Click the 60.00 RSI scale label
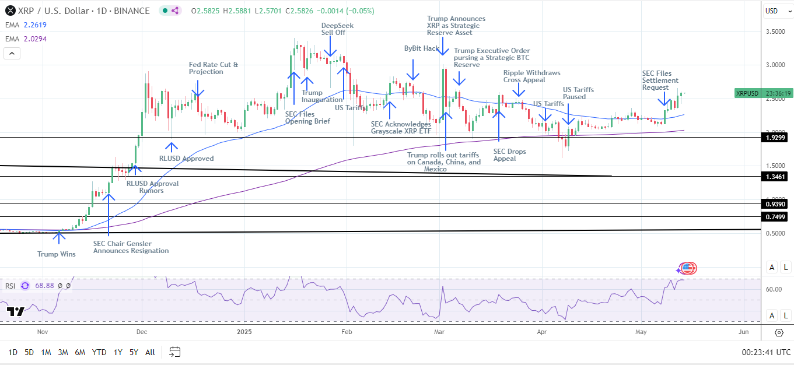The width and height of the screenshot is (794, 365). 774,289
